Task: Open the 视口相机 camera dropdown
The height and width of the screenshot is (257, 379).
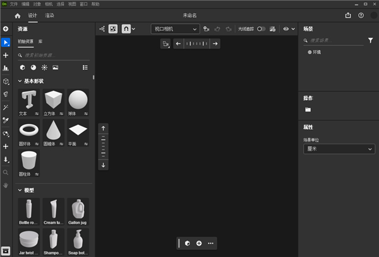Action: [x=176, y=28]
